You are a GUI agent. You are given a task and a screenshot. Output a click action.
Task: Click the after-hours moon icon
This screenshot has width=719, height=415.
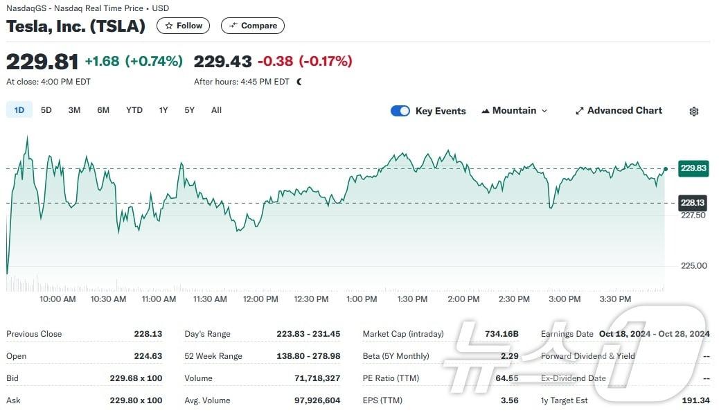click(299, 82)
